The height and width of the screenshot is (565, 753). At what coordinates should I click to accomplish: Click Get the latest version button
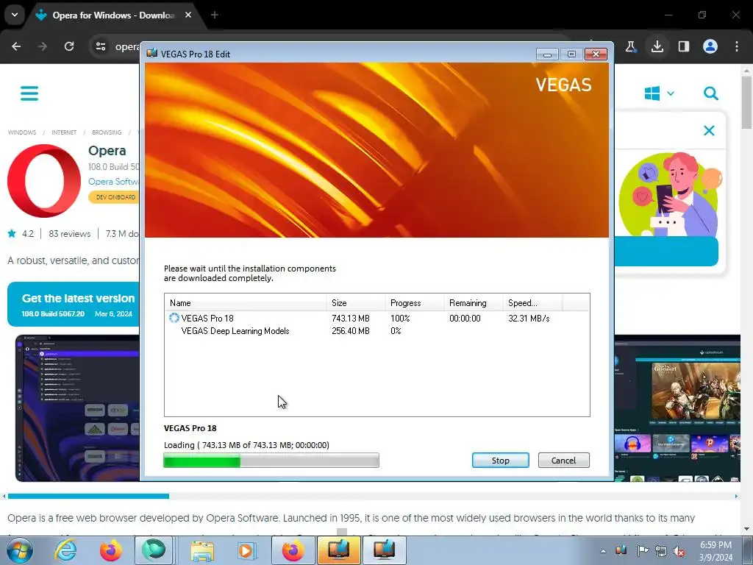click(74, 304)
